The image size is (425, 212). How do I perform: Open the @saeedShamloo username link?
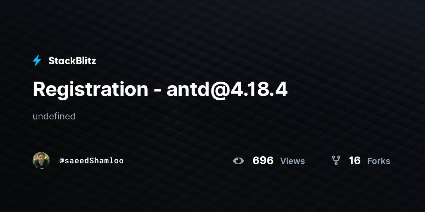[91, 161]
